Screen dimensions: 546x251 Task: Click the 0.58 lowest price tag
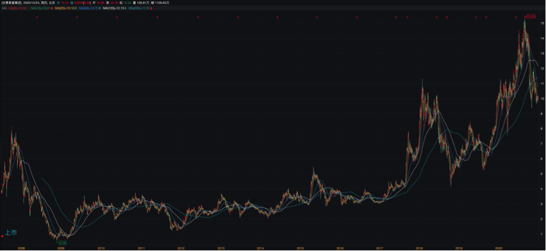[62, 243]
